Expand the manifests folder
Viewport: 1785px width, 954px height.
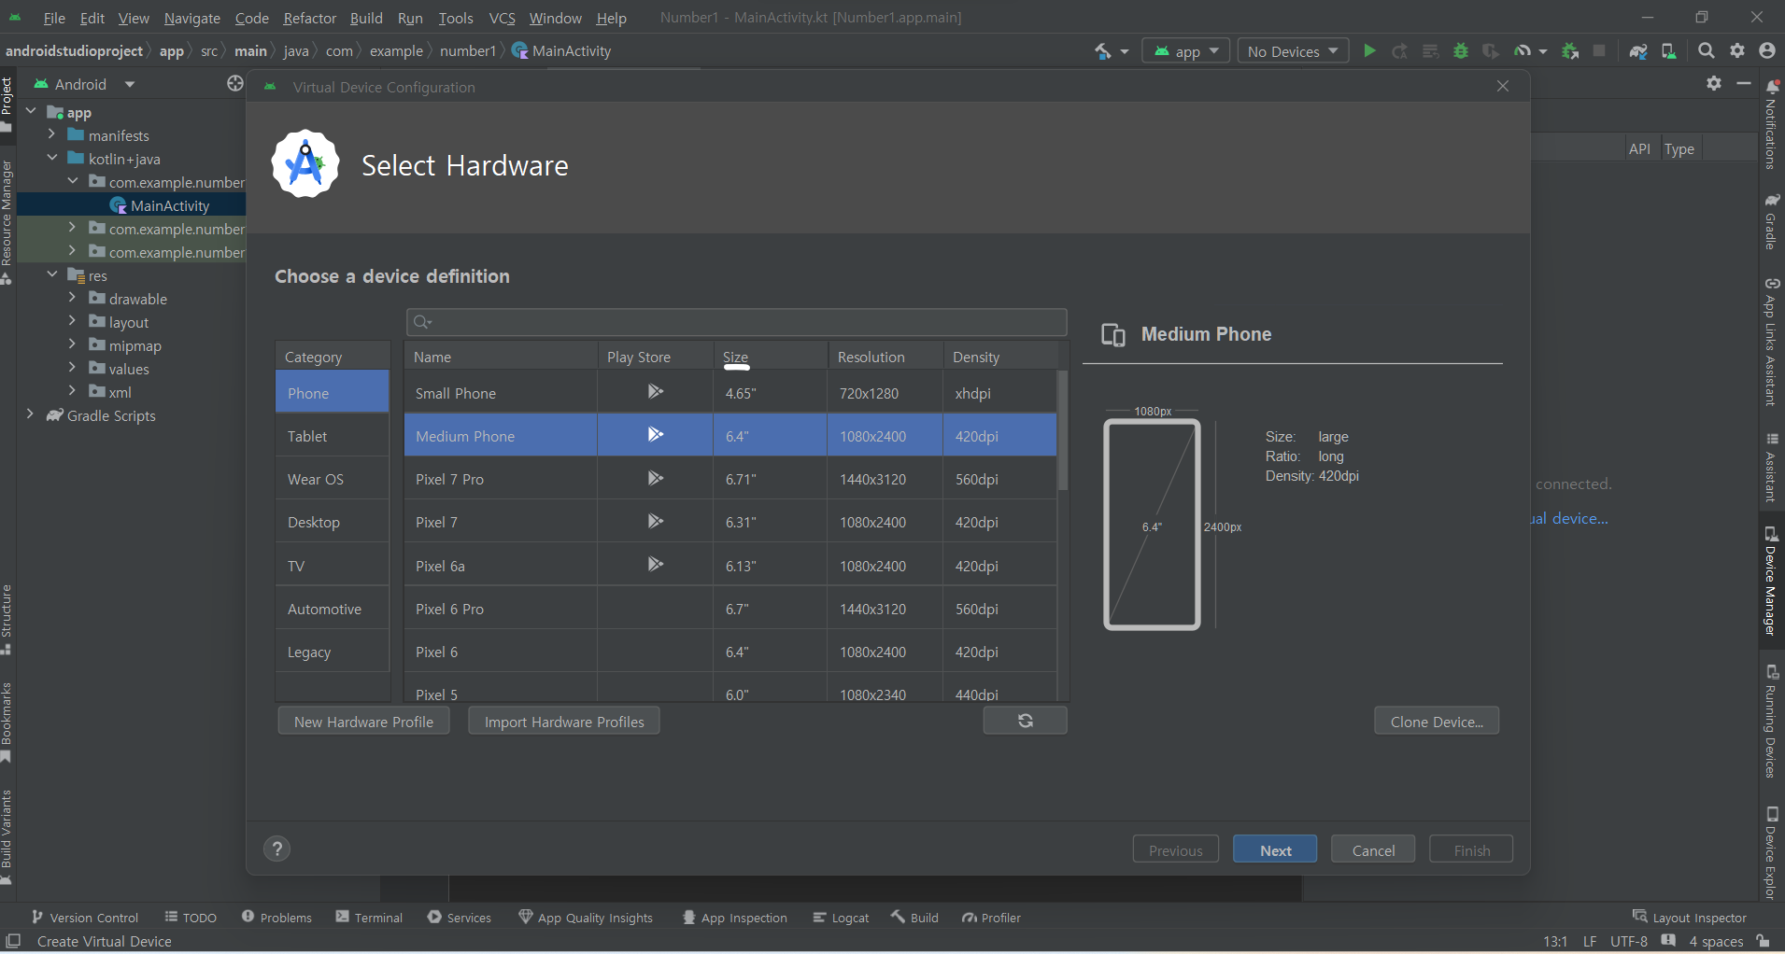tap(51, 134)
